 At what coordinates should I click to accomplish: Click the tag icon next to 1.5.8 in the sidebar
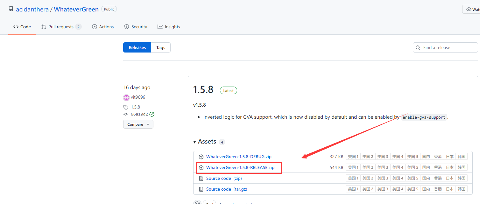(126, 107)
